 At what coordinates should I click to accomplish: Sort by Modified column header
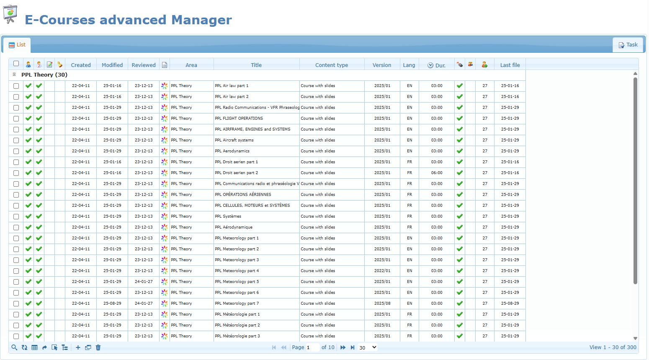(112, 65)
